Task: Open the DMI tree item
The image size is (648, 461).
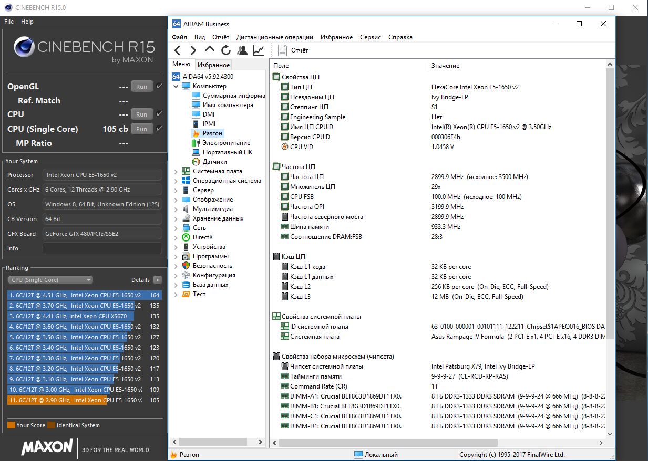Action: click(x=203, y=114)
